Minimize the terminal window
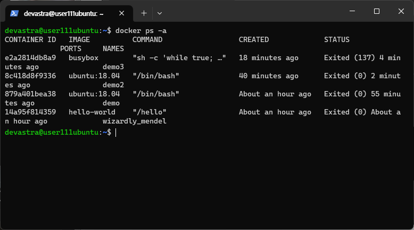The width and height of the screenshot is (414, 230). click(352, 11)
